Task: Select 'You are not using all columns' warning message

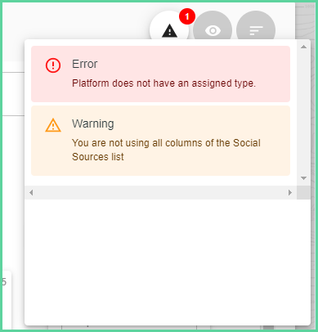Action: pyautogui.click(x=166, y=150)
